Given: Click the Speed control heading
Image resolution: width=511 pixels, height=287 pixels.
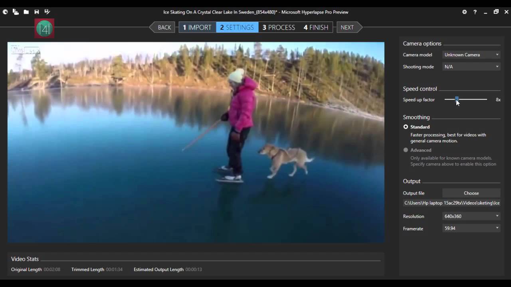Looking at the screenshot, I should tap(420, 88).
